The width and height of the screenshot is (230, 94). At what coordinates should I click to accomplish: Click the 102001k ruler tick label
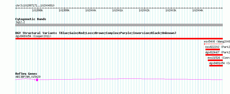(x=118, y=10)
